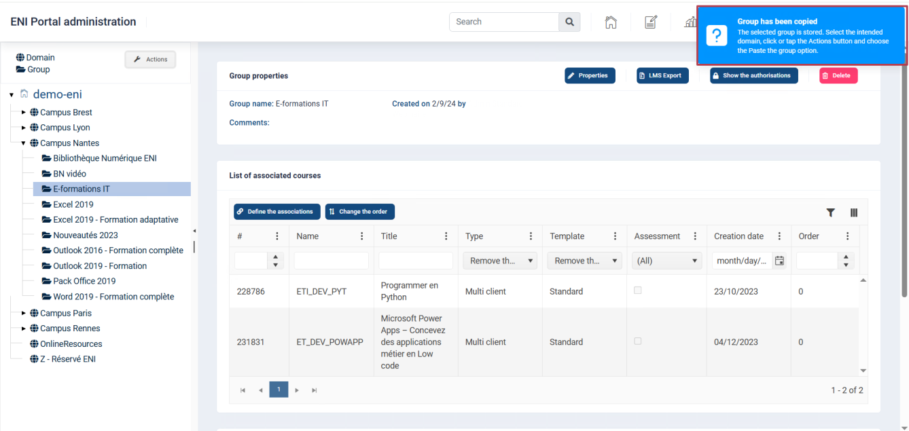Open the Name column menu dots
909x431 pixels.
(x=361, y=236)
